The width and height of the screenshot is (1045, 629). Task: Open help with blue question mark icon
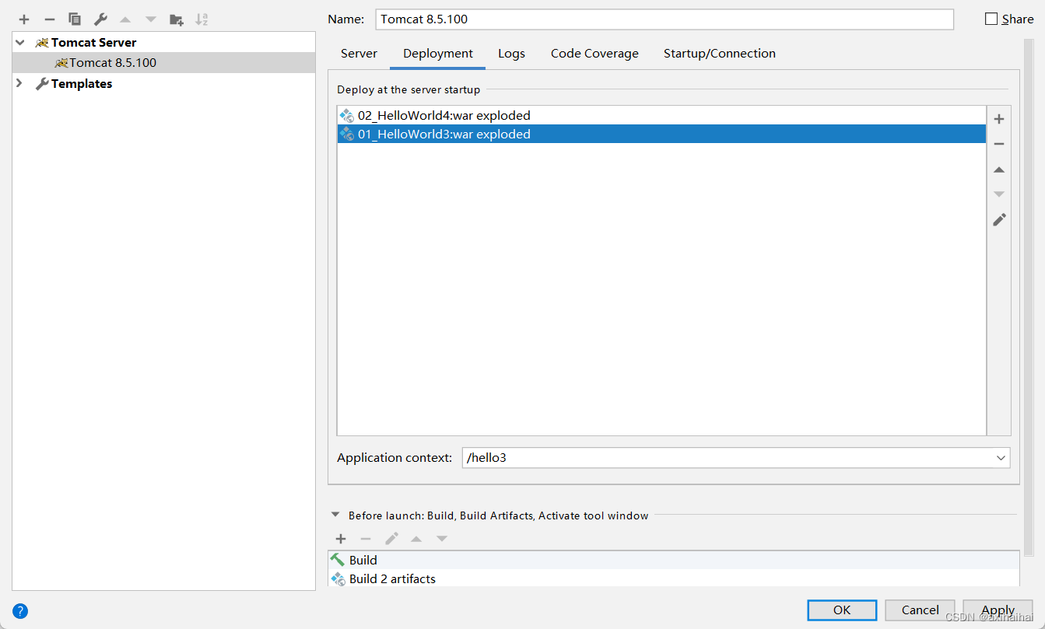[x=20, y=611]
